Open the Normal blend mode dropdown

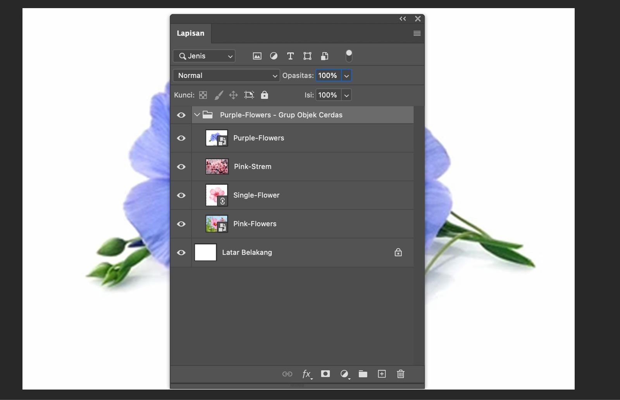(226, 76)
